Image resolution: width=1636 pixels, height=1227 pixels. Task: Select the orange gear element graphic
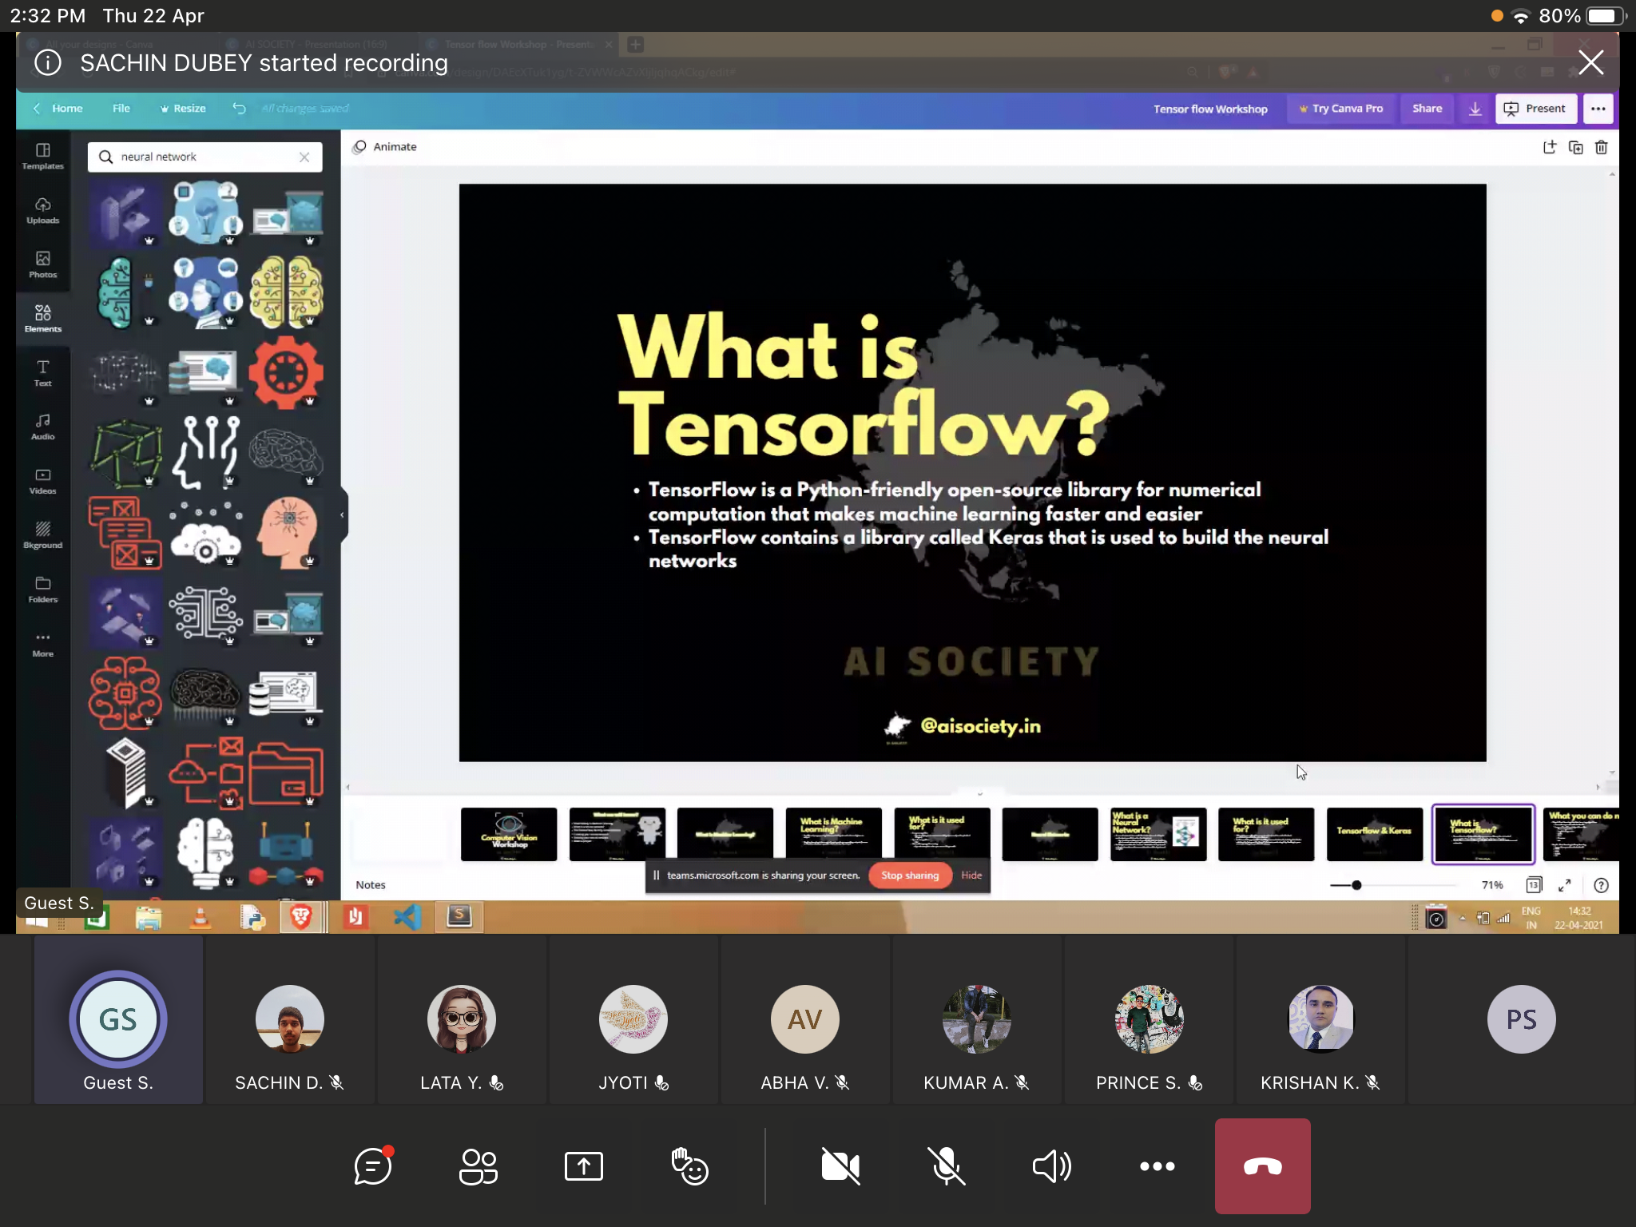285,372
